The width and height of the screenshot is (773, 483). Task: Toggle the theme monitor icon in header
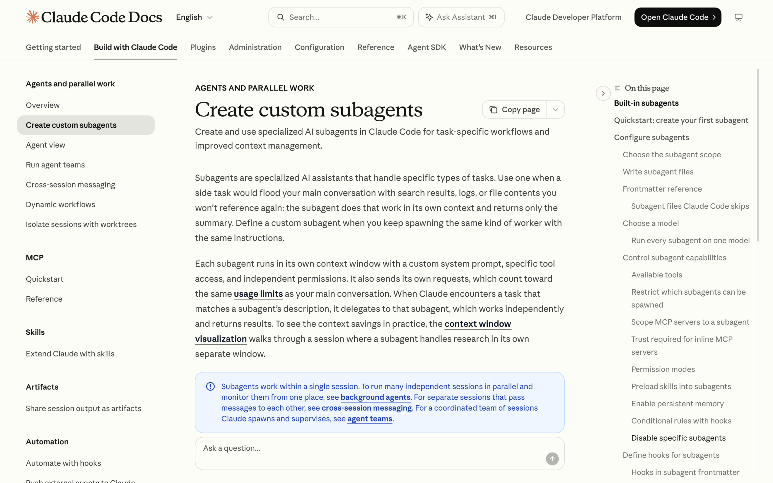(738, 17)
